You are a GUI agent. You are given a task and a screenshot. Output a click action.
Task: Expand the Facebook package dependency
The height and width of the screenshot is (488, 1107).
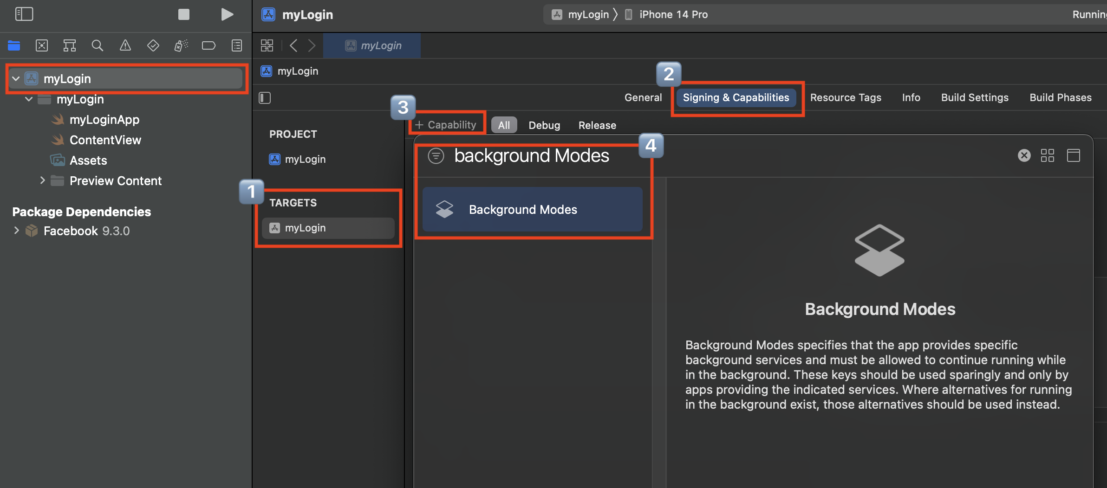coord(16,231)
